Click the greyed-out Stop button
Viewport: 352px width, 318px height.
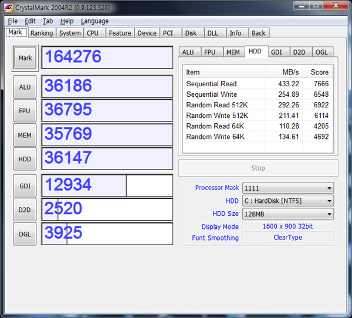point(258,168)
